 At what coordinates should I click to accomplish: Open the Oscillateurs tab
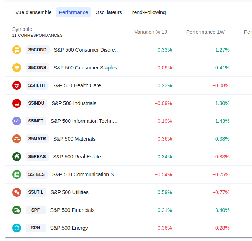click(x=109, y=12)
